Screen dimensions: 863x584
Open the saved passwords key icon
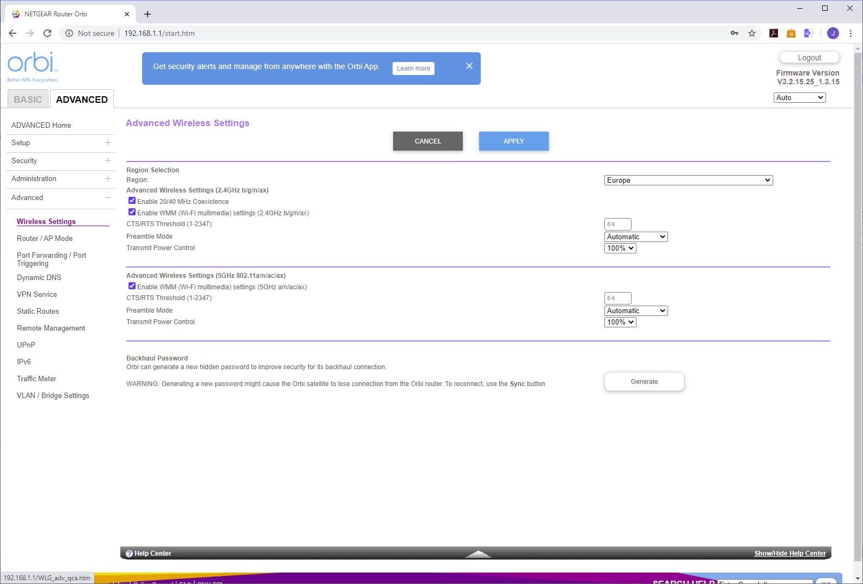pyautogui.click(x=735, y=33)
